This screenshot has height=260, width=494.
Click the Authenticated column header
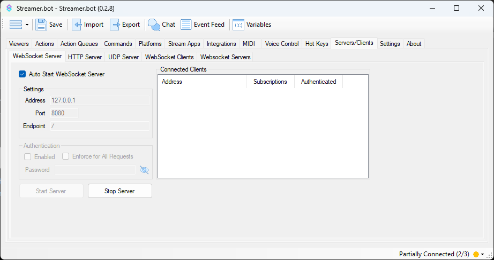pos(318,82)
